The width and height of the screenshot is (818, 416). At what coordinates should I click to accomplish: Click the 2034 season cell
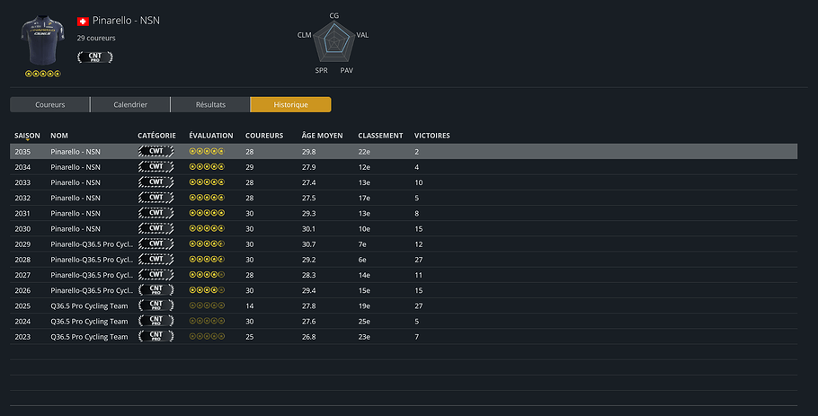click(22, 167)
